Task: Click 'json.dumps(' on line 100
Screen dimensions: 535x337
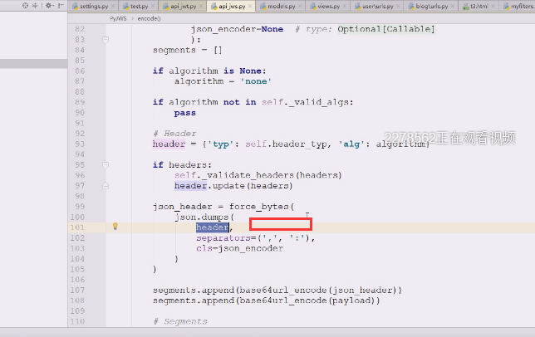Action: (204, 217)
